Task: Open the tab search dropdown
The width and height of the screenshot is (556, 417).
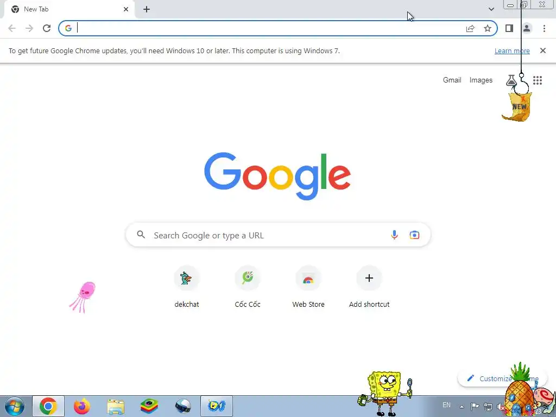Action: 491,9
